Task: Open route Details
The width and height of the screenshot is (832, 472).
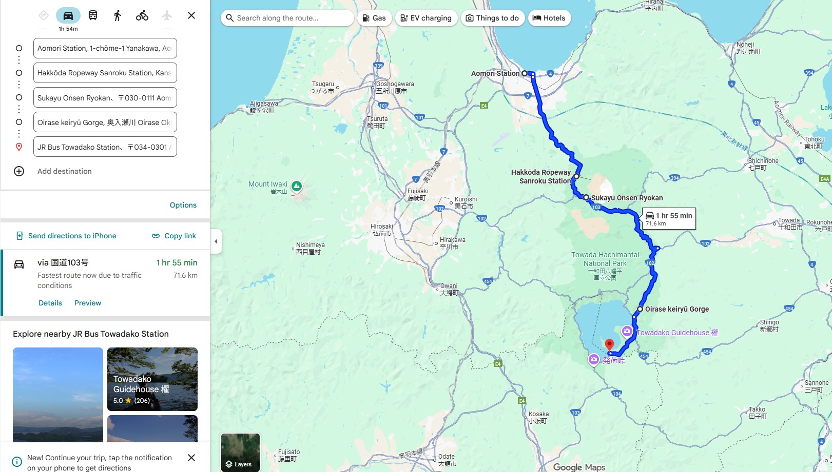Action: (50, 303)
